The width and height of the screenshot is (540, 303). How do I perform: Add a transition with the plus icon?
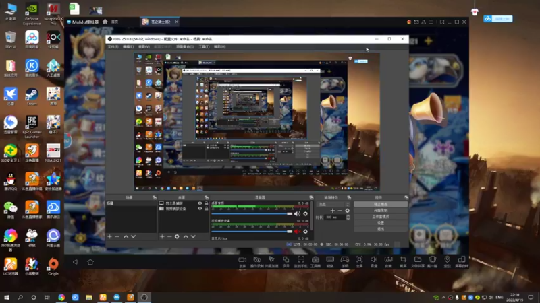point(332,211)
